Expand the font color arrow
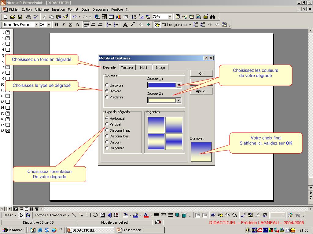The width and height of the screenshot is (313, 234). (151, 215)
